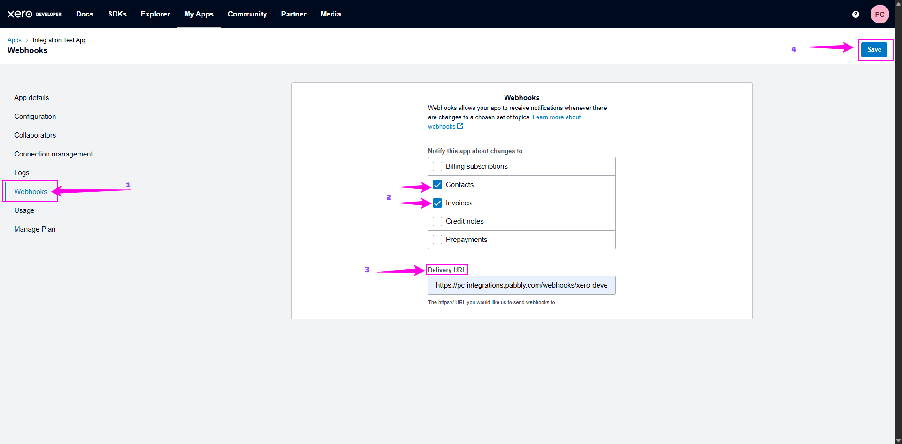The image size is (902, 444).
Task: Click the external link icon beside webhooks
Action: point(460,126)
